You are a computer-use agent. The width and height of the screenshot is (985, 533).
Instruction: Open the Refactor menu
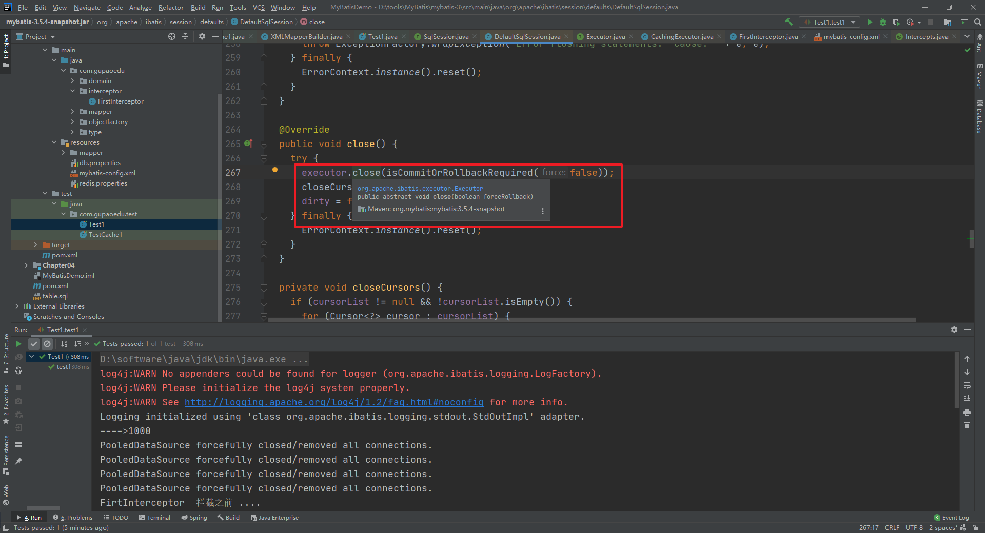[x=171, y=7]
